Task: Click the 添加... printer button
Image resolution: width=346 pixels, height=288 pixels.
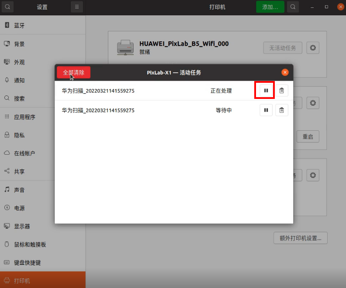Action: tap(270, 7)
